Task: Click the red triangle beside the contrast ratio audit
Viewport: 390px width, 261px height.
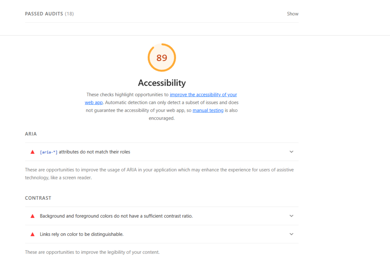Action: tap(33, 216)
